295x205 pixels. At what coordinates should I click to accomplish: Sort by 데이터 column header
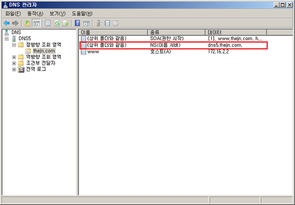tap(236, 32)
